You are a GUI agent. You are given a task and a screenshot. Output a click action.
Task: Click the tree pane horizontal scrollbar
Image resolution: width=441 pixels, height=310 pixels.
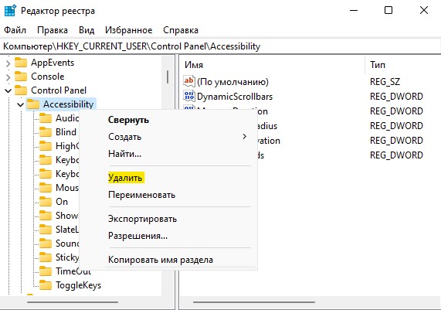[x=73, y=302]
